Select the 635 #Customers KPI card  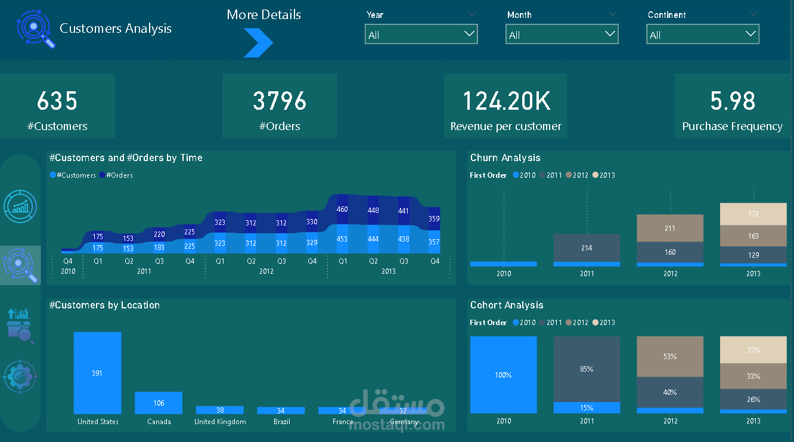coord(57,106)
